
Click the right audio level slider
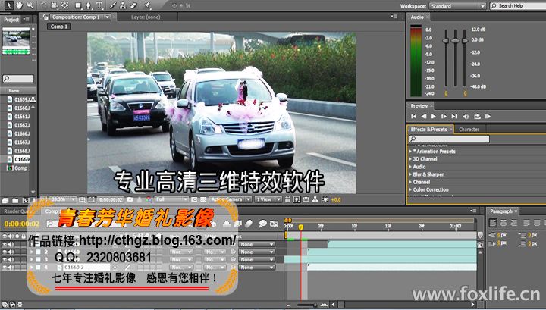point(465,41)
